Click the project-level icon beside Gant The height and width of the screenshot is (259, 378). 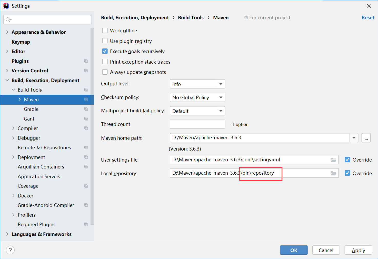pyautogui.click(x=86, y=119)
